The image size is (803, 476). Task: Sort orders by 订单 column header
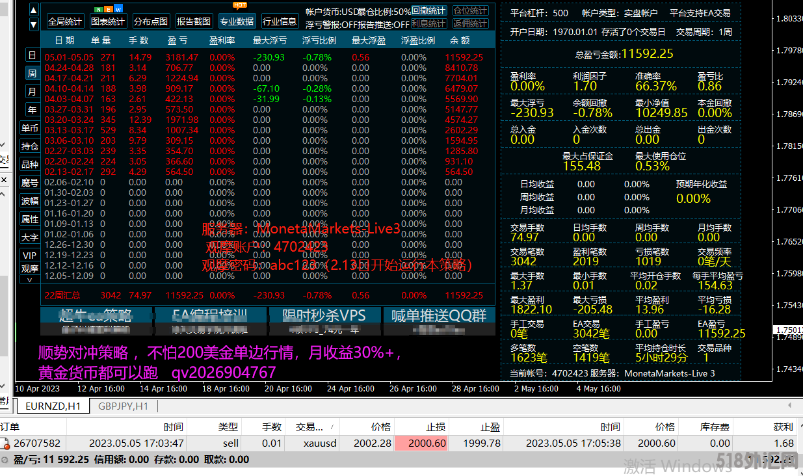33,427
